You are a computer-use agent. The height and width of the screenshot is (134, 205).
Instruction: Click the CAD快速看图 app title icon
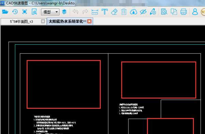click(x=2, y=3)
